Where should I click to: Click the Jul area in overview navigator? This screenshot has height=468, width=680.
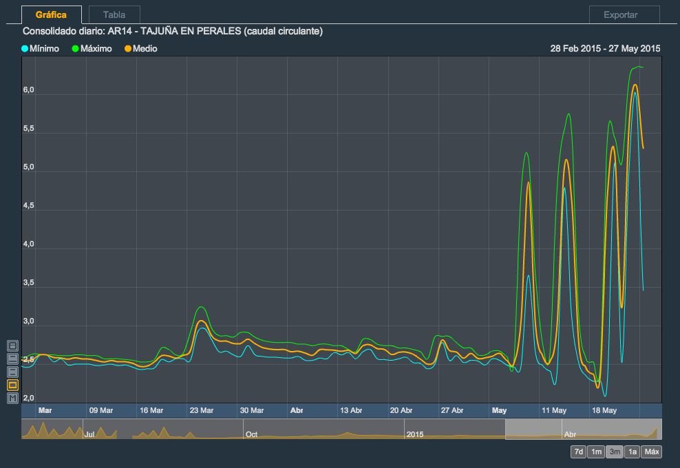[x=89, y=434]
